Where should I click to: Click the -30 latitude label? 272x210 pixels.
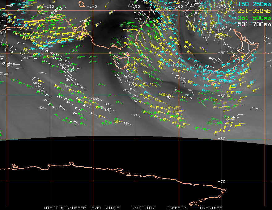point(221,10)
